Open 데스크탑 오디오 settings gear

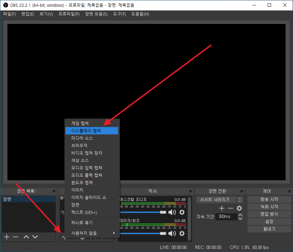pos(182,212)
